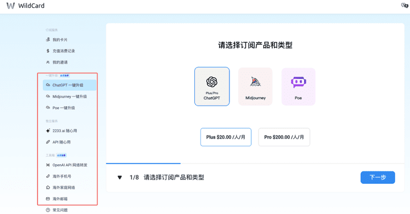
Task: Click Midjourney 一键升级 upload icon
Action: [48, 96]
